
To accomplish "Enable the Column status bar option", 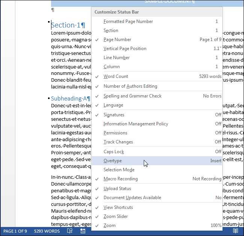I will [157, 67].
